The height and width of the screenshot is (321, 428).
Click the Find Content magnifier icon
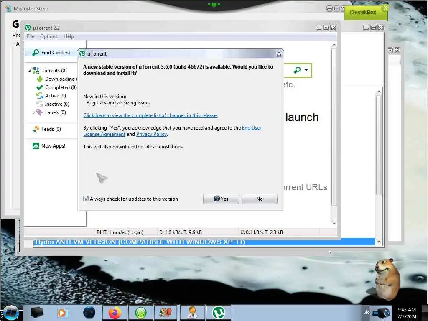click(x=36, y=52)
